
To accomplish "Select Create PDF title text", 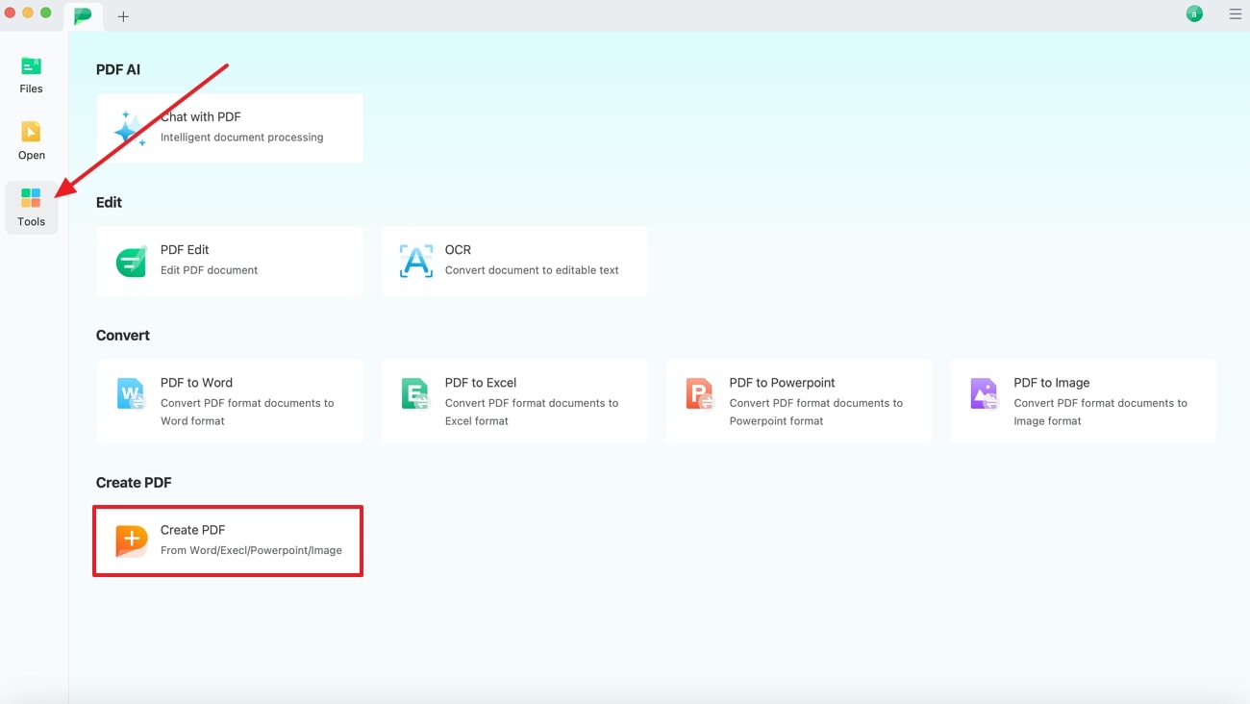I will coord(192,529).
